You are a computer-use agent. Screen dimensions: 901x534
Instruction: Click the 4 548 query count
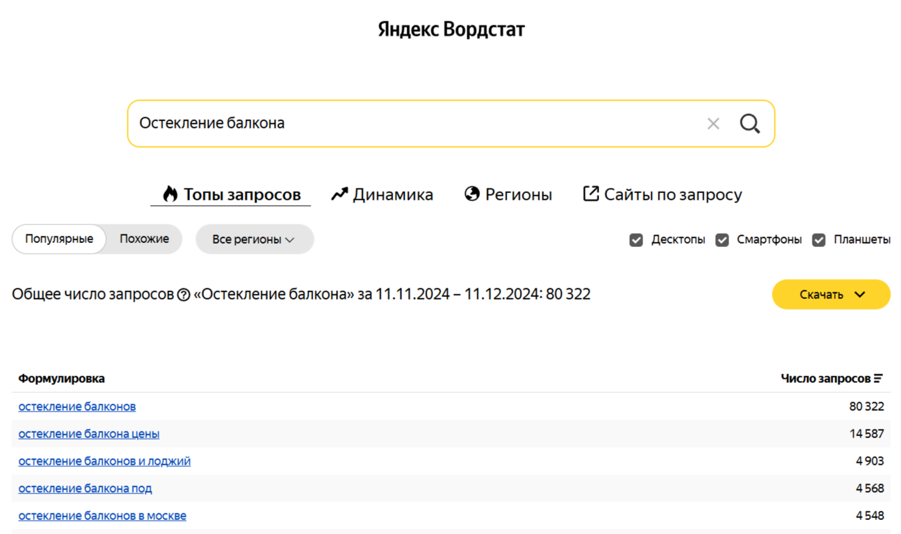click(x=870, y=515)
